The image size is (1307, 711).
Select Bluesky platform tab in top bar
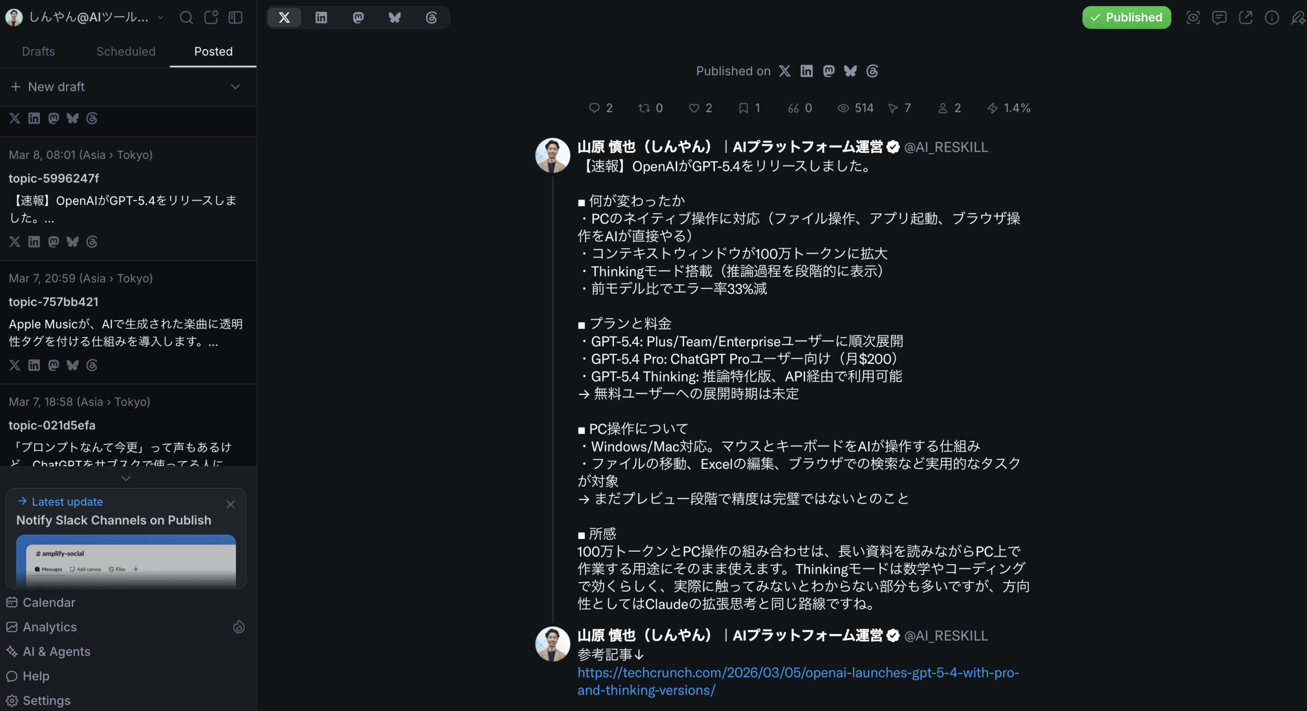395,18
